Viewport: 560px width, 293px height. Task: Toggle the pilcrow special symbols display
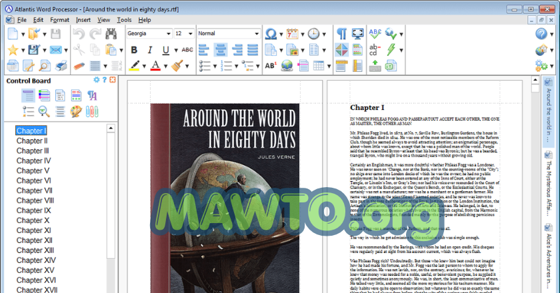(x=341, y=34)
